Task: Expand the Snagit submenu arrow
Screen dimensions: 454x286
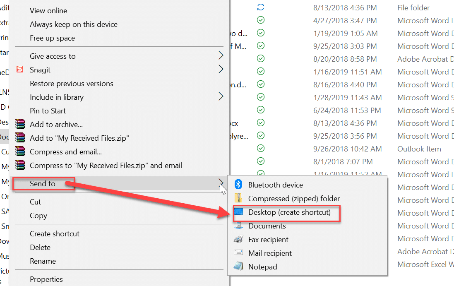Action: 221,70
